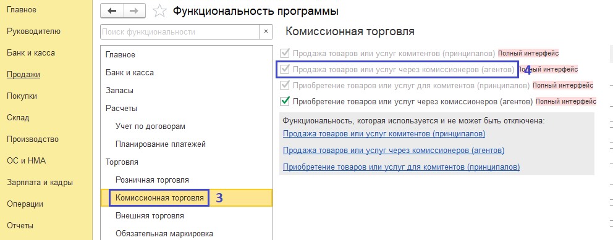
Task: Open the 'Зарплата и кадры' sidebar section
Action: pyautogui.click(x=40, y=182)
